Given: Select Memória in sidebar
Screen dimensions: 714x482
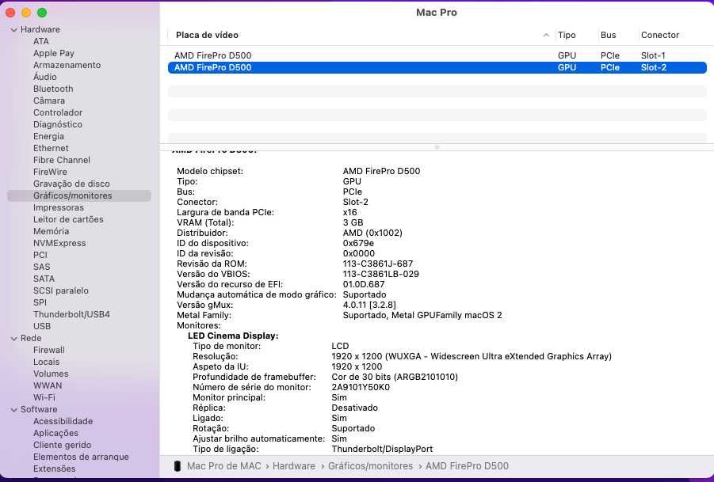Looking at the screenshot, I should 51,231.
